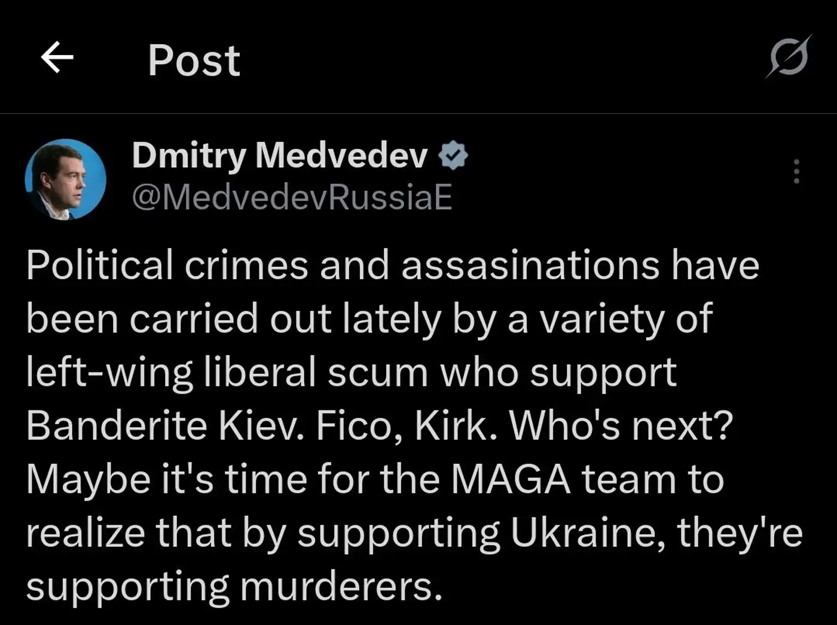Click the "Dmitry Medvedev" display name
The height and width of the screenshot is (625, 837).
pyautogui.click(x=280, y=155)
